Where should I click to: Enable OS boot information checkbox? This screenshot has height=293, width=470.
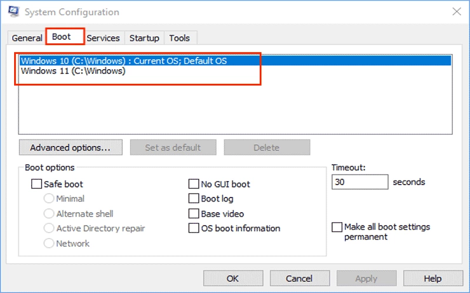coord(194,229)
